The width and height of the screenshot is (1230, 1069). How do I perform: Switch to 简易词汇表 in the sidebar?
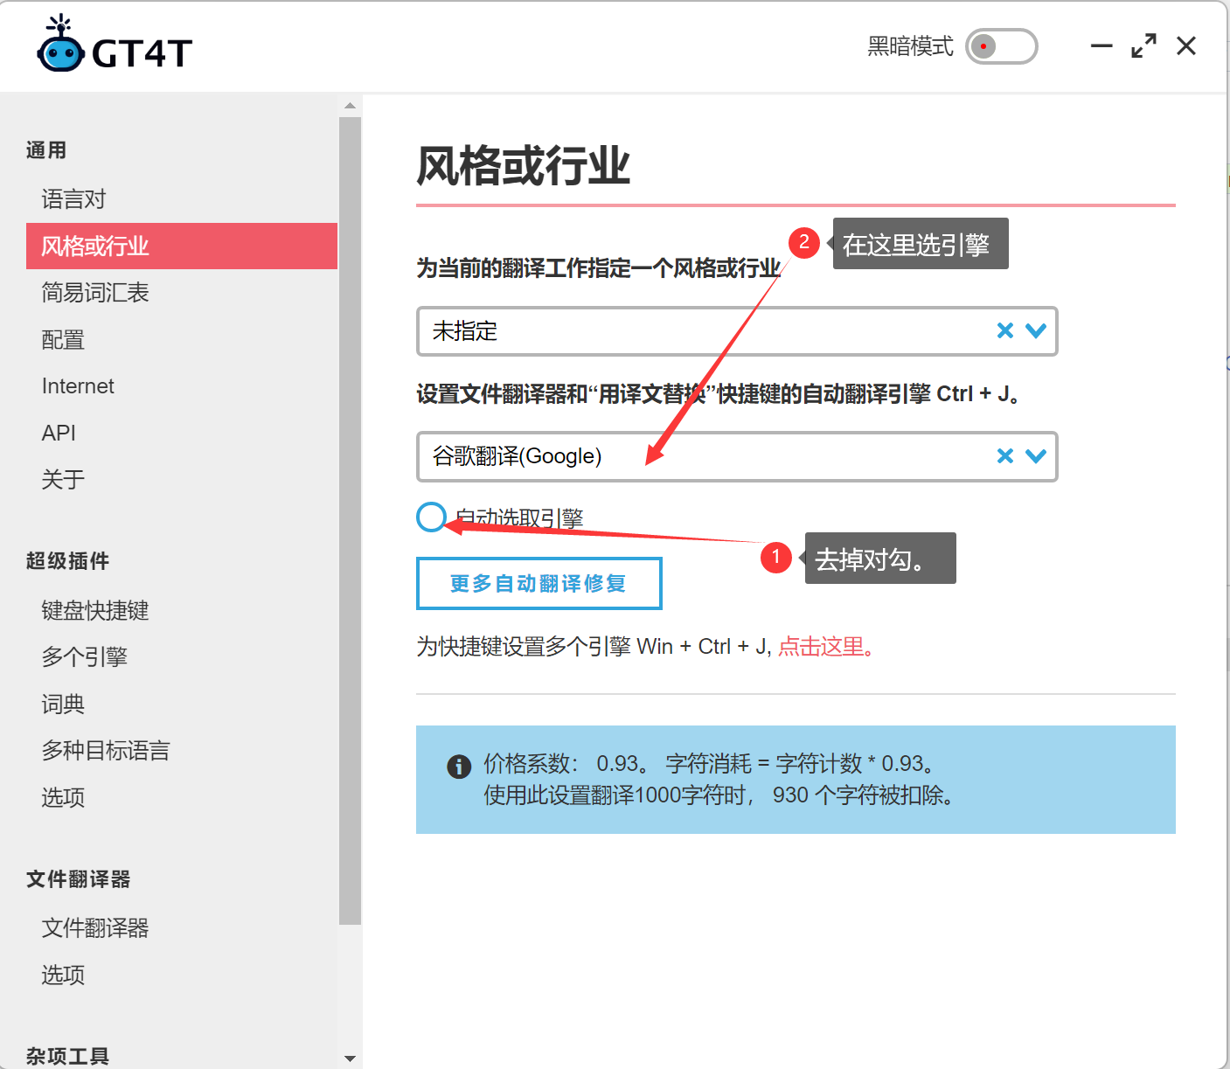point(94,292)
